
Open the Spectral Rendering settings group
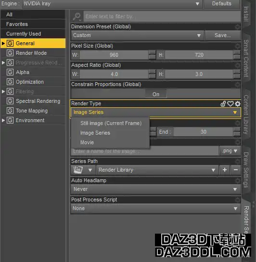pyautogui.click(x=38, y=101)
